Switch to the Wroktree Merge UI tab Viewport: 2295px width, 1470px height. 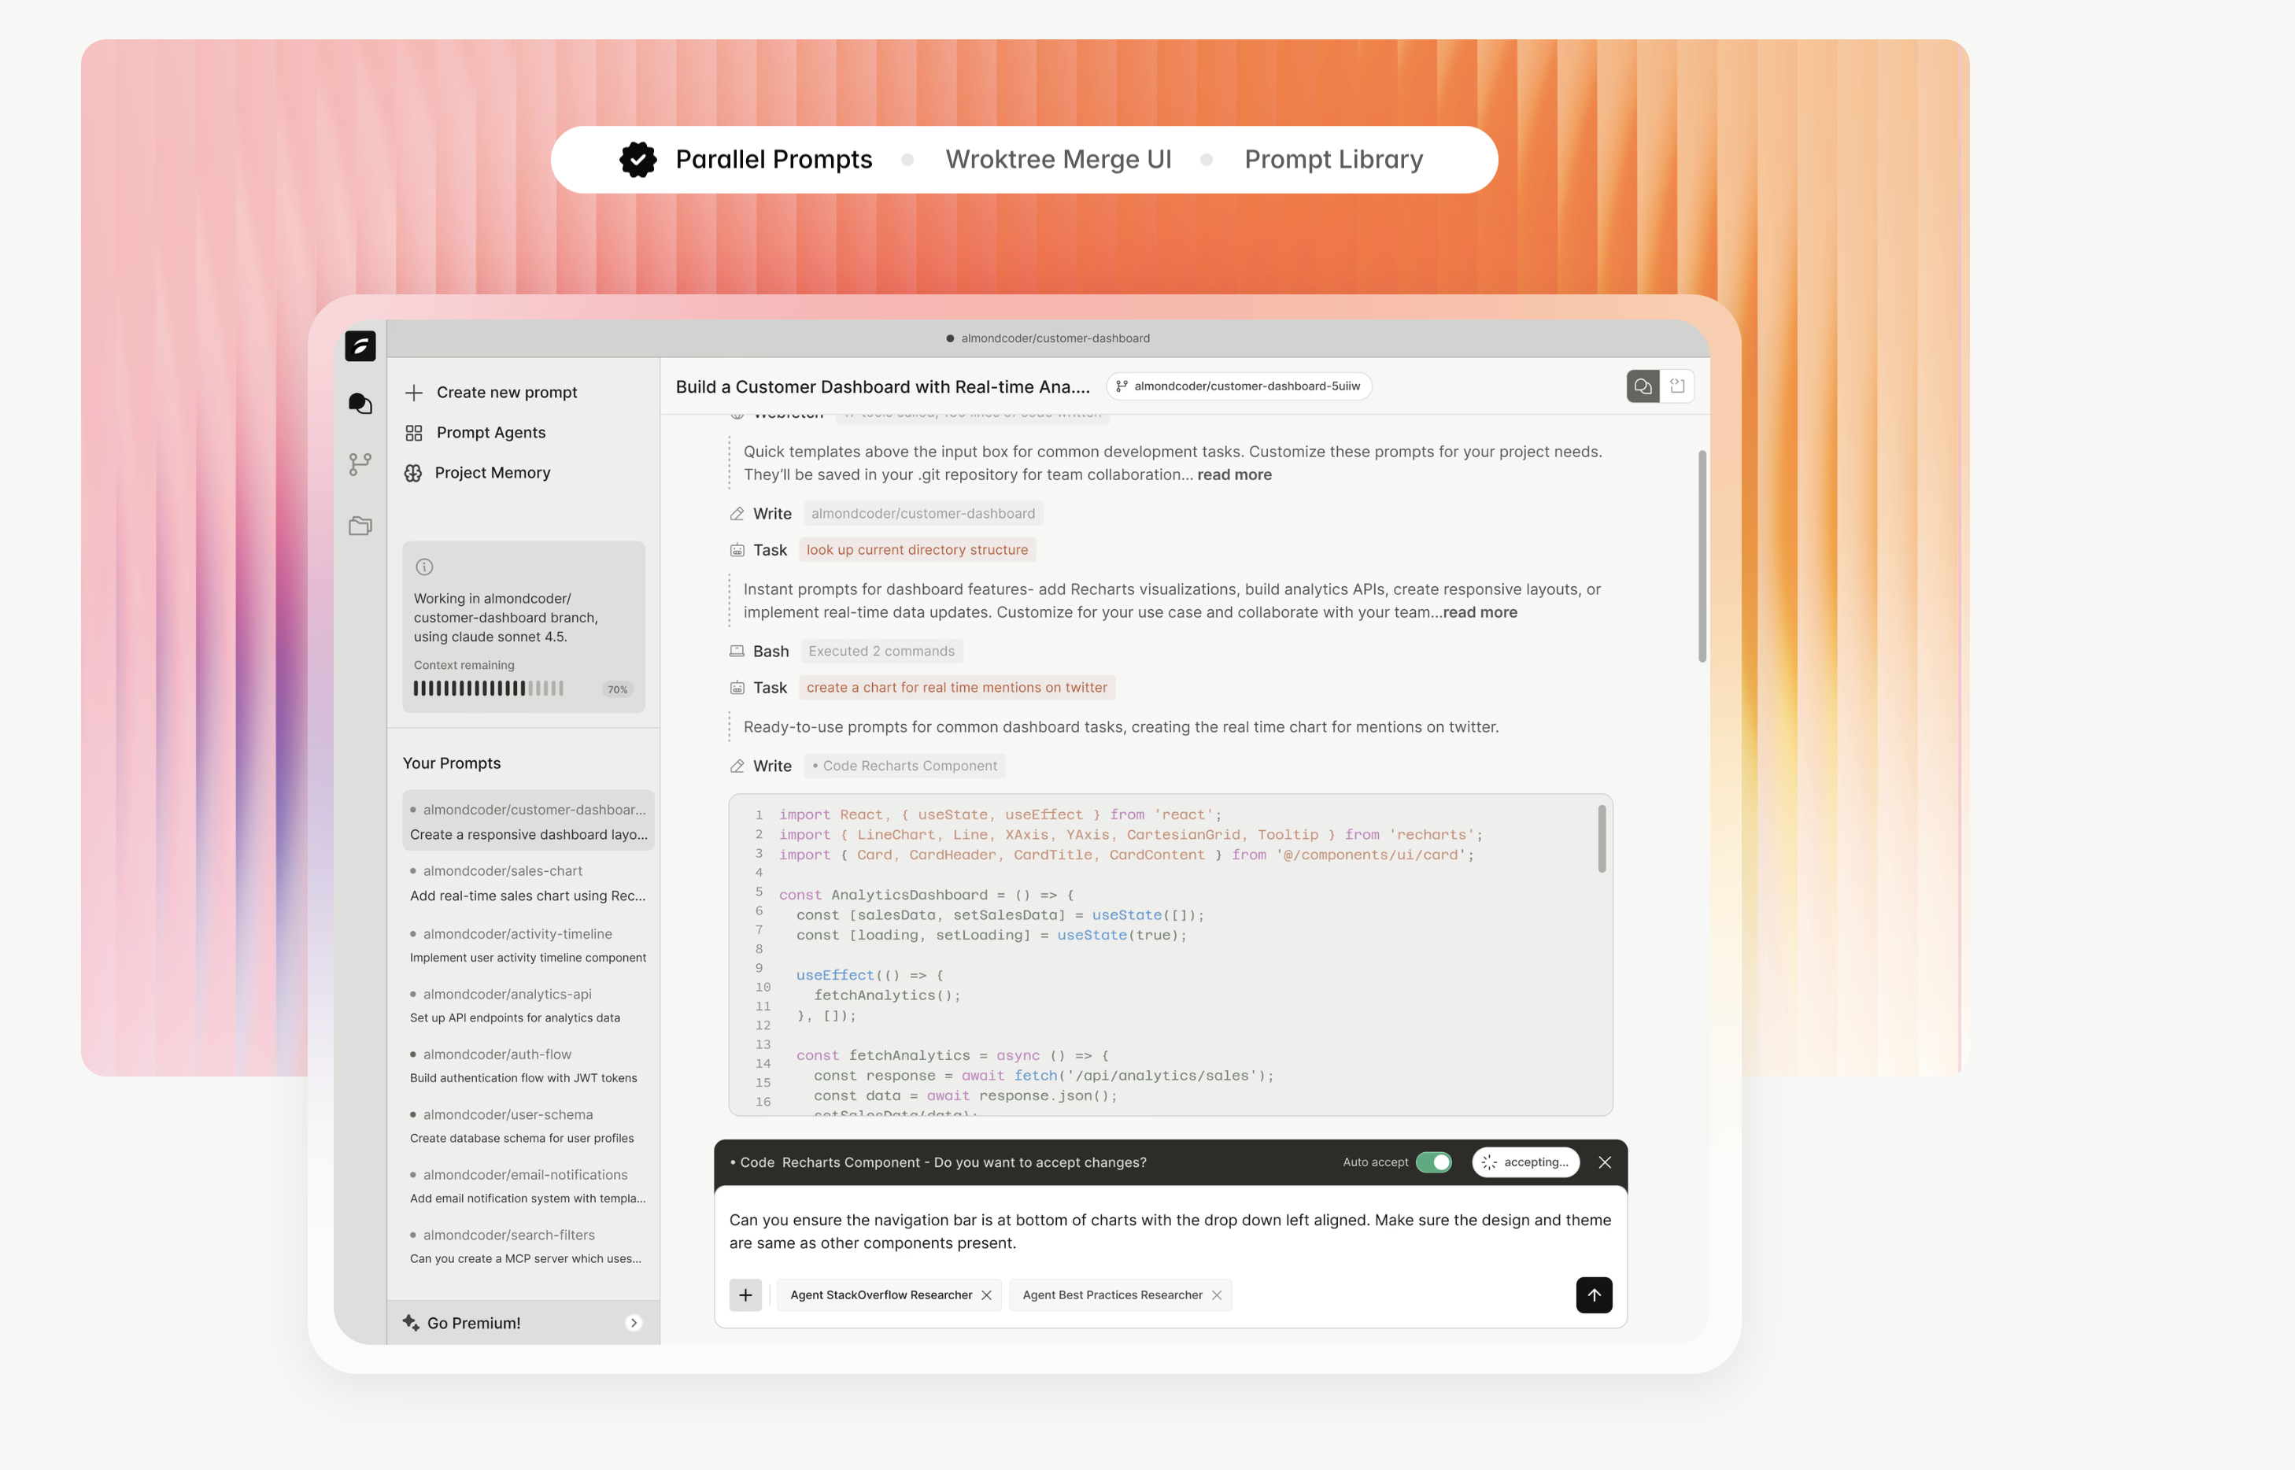pyautogui.click(x=1058, y=160)
